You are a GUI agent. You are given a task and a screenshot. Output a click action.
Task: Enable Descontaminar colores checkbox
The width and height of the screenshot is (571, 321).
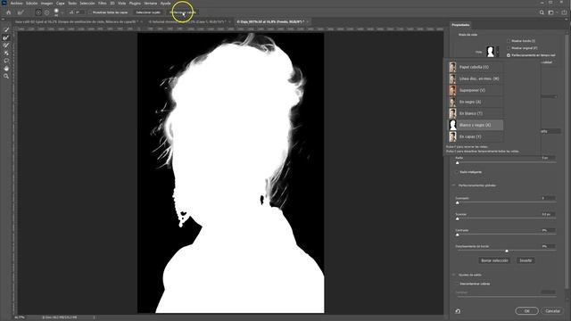pos(457,284)
